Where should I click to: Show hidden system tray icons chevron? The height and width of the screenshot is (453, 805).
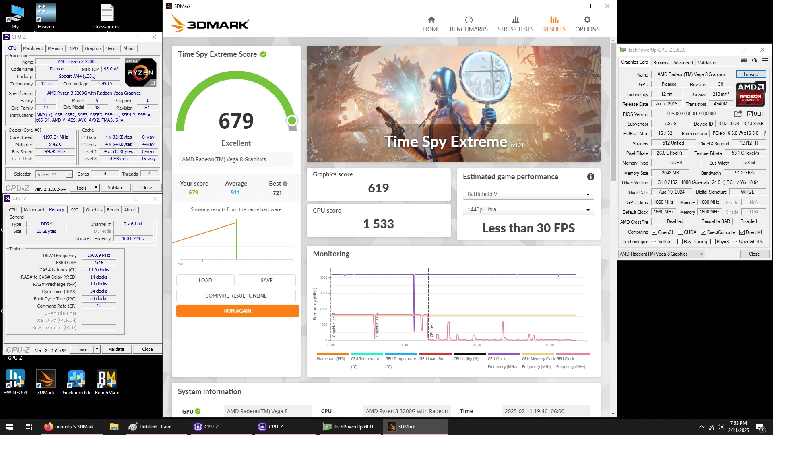coord(702,427)
